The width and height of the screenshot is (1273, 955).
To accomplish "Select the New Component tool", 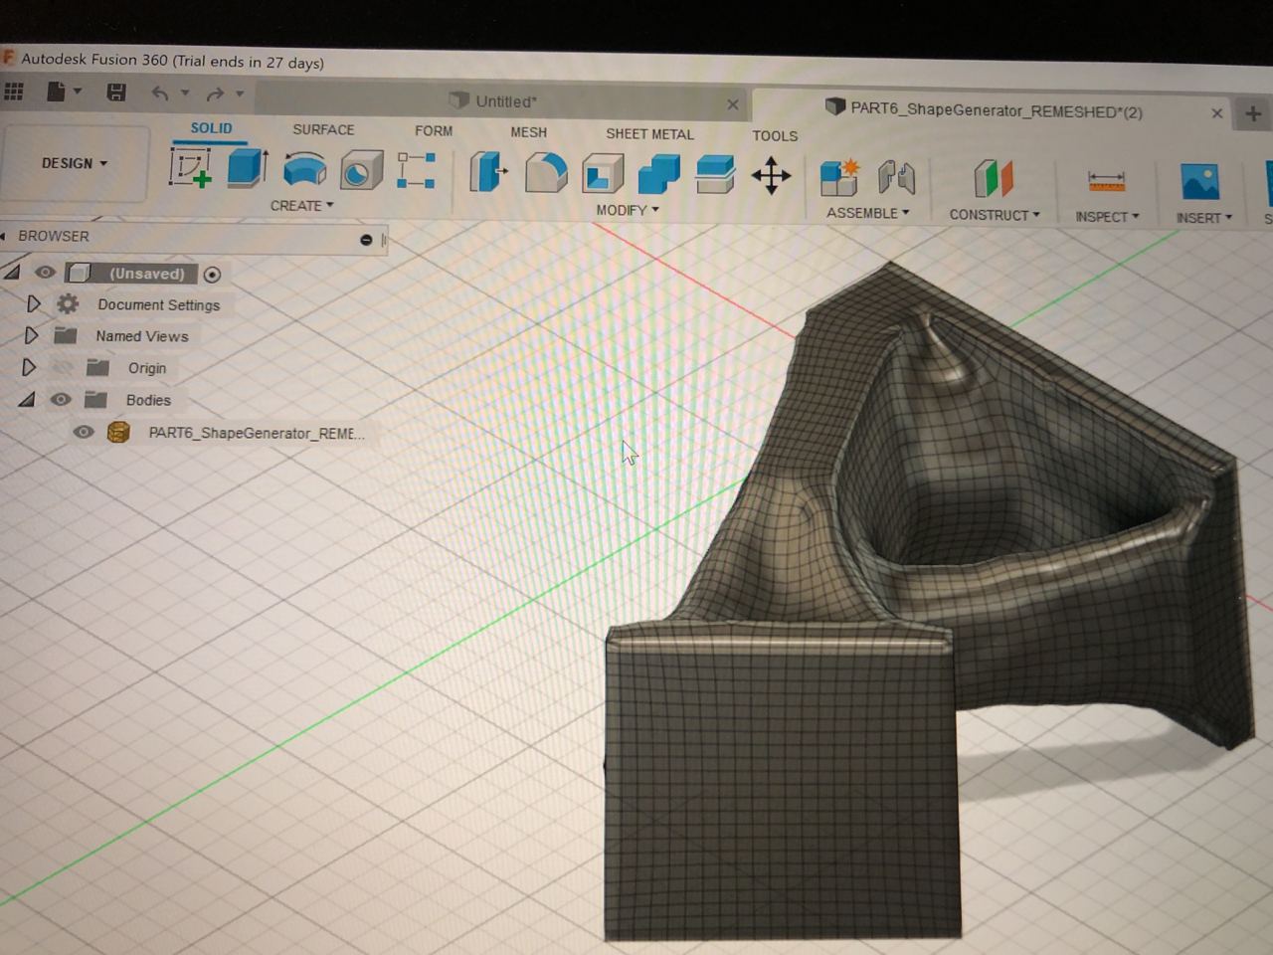I will (839, 178).
